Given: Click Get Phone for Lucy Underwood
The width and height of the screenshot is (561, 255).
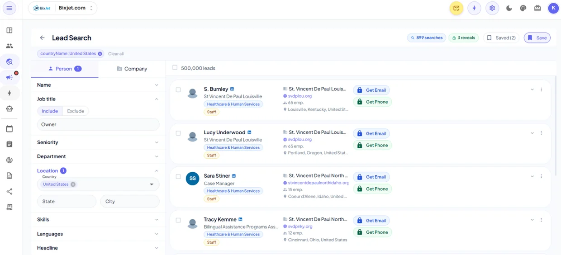Looking at the screenshot, I should [372, 145].
